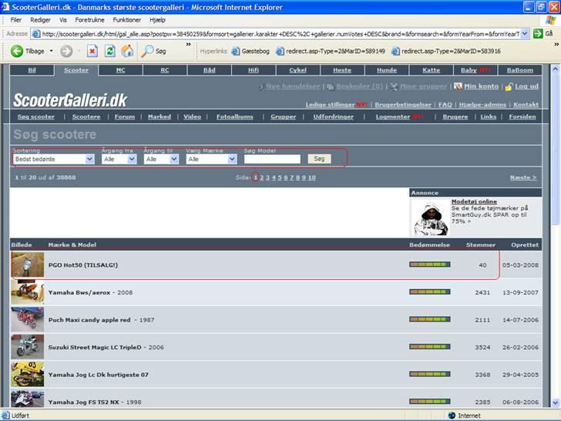This screenshot has width=561, height=421.
Task: Switch to the MC tab
Action: (x=120, y=70)
